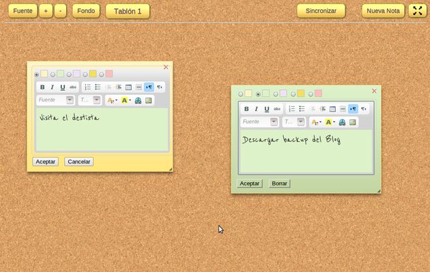Select gold radio in Descargar backup note
430x272 pixels.
tap(293, 94)
